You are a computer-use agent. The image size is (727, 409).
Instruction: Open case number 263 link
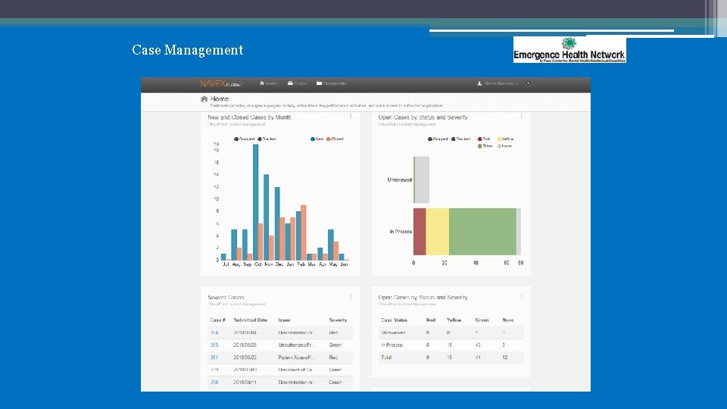coord(214,345)
